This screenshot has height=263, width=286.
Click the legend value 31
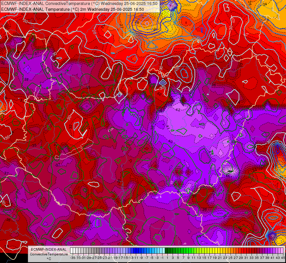tap(246, 258)
